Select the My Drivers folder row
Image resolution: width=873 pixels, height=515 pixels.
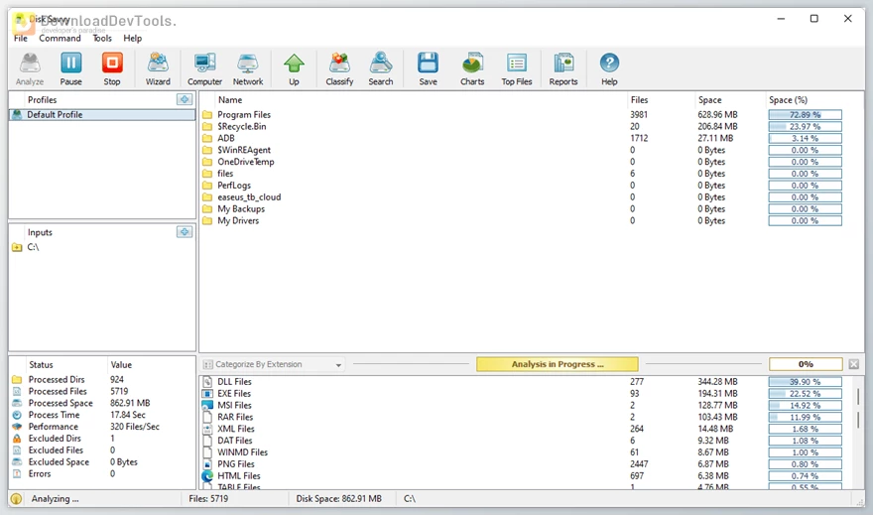click(x=524, y=220)
